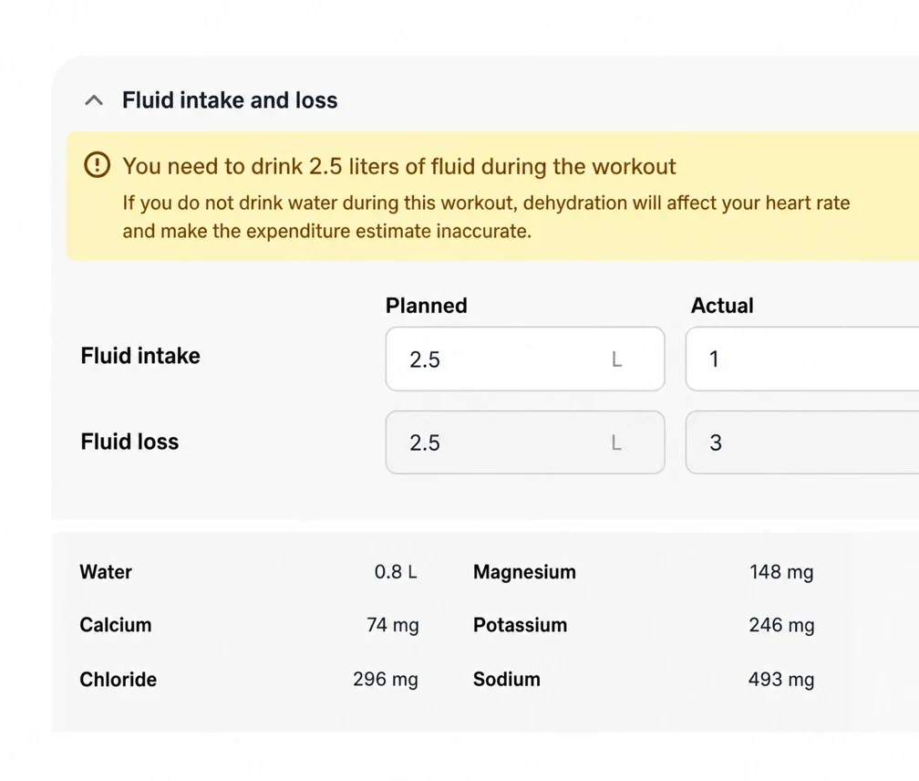Click the Magnesium 148 mg entry
Image resolution: width=919 pixels, height=781 pixels.
coord(644,572)
